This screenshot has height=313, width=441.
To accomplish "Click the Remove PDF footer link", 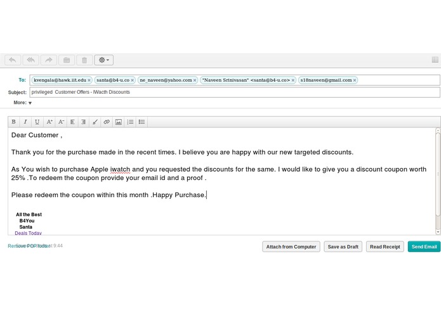I will (x=29, y=246).
